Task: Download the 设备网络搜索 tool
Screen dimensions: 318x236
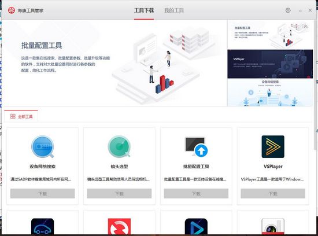Action: (42, 193)
